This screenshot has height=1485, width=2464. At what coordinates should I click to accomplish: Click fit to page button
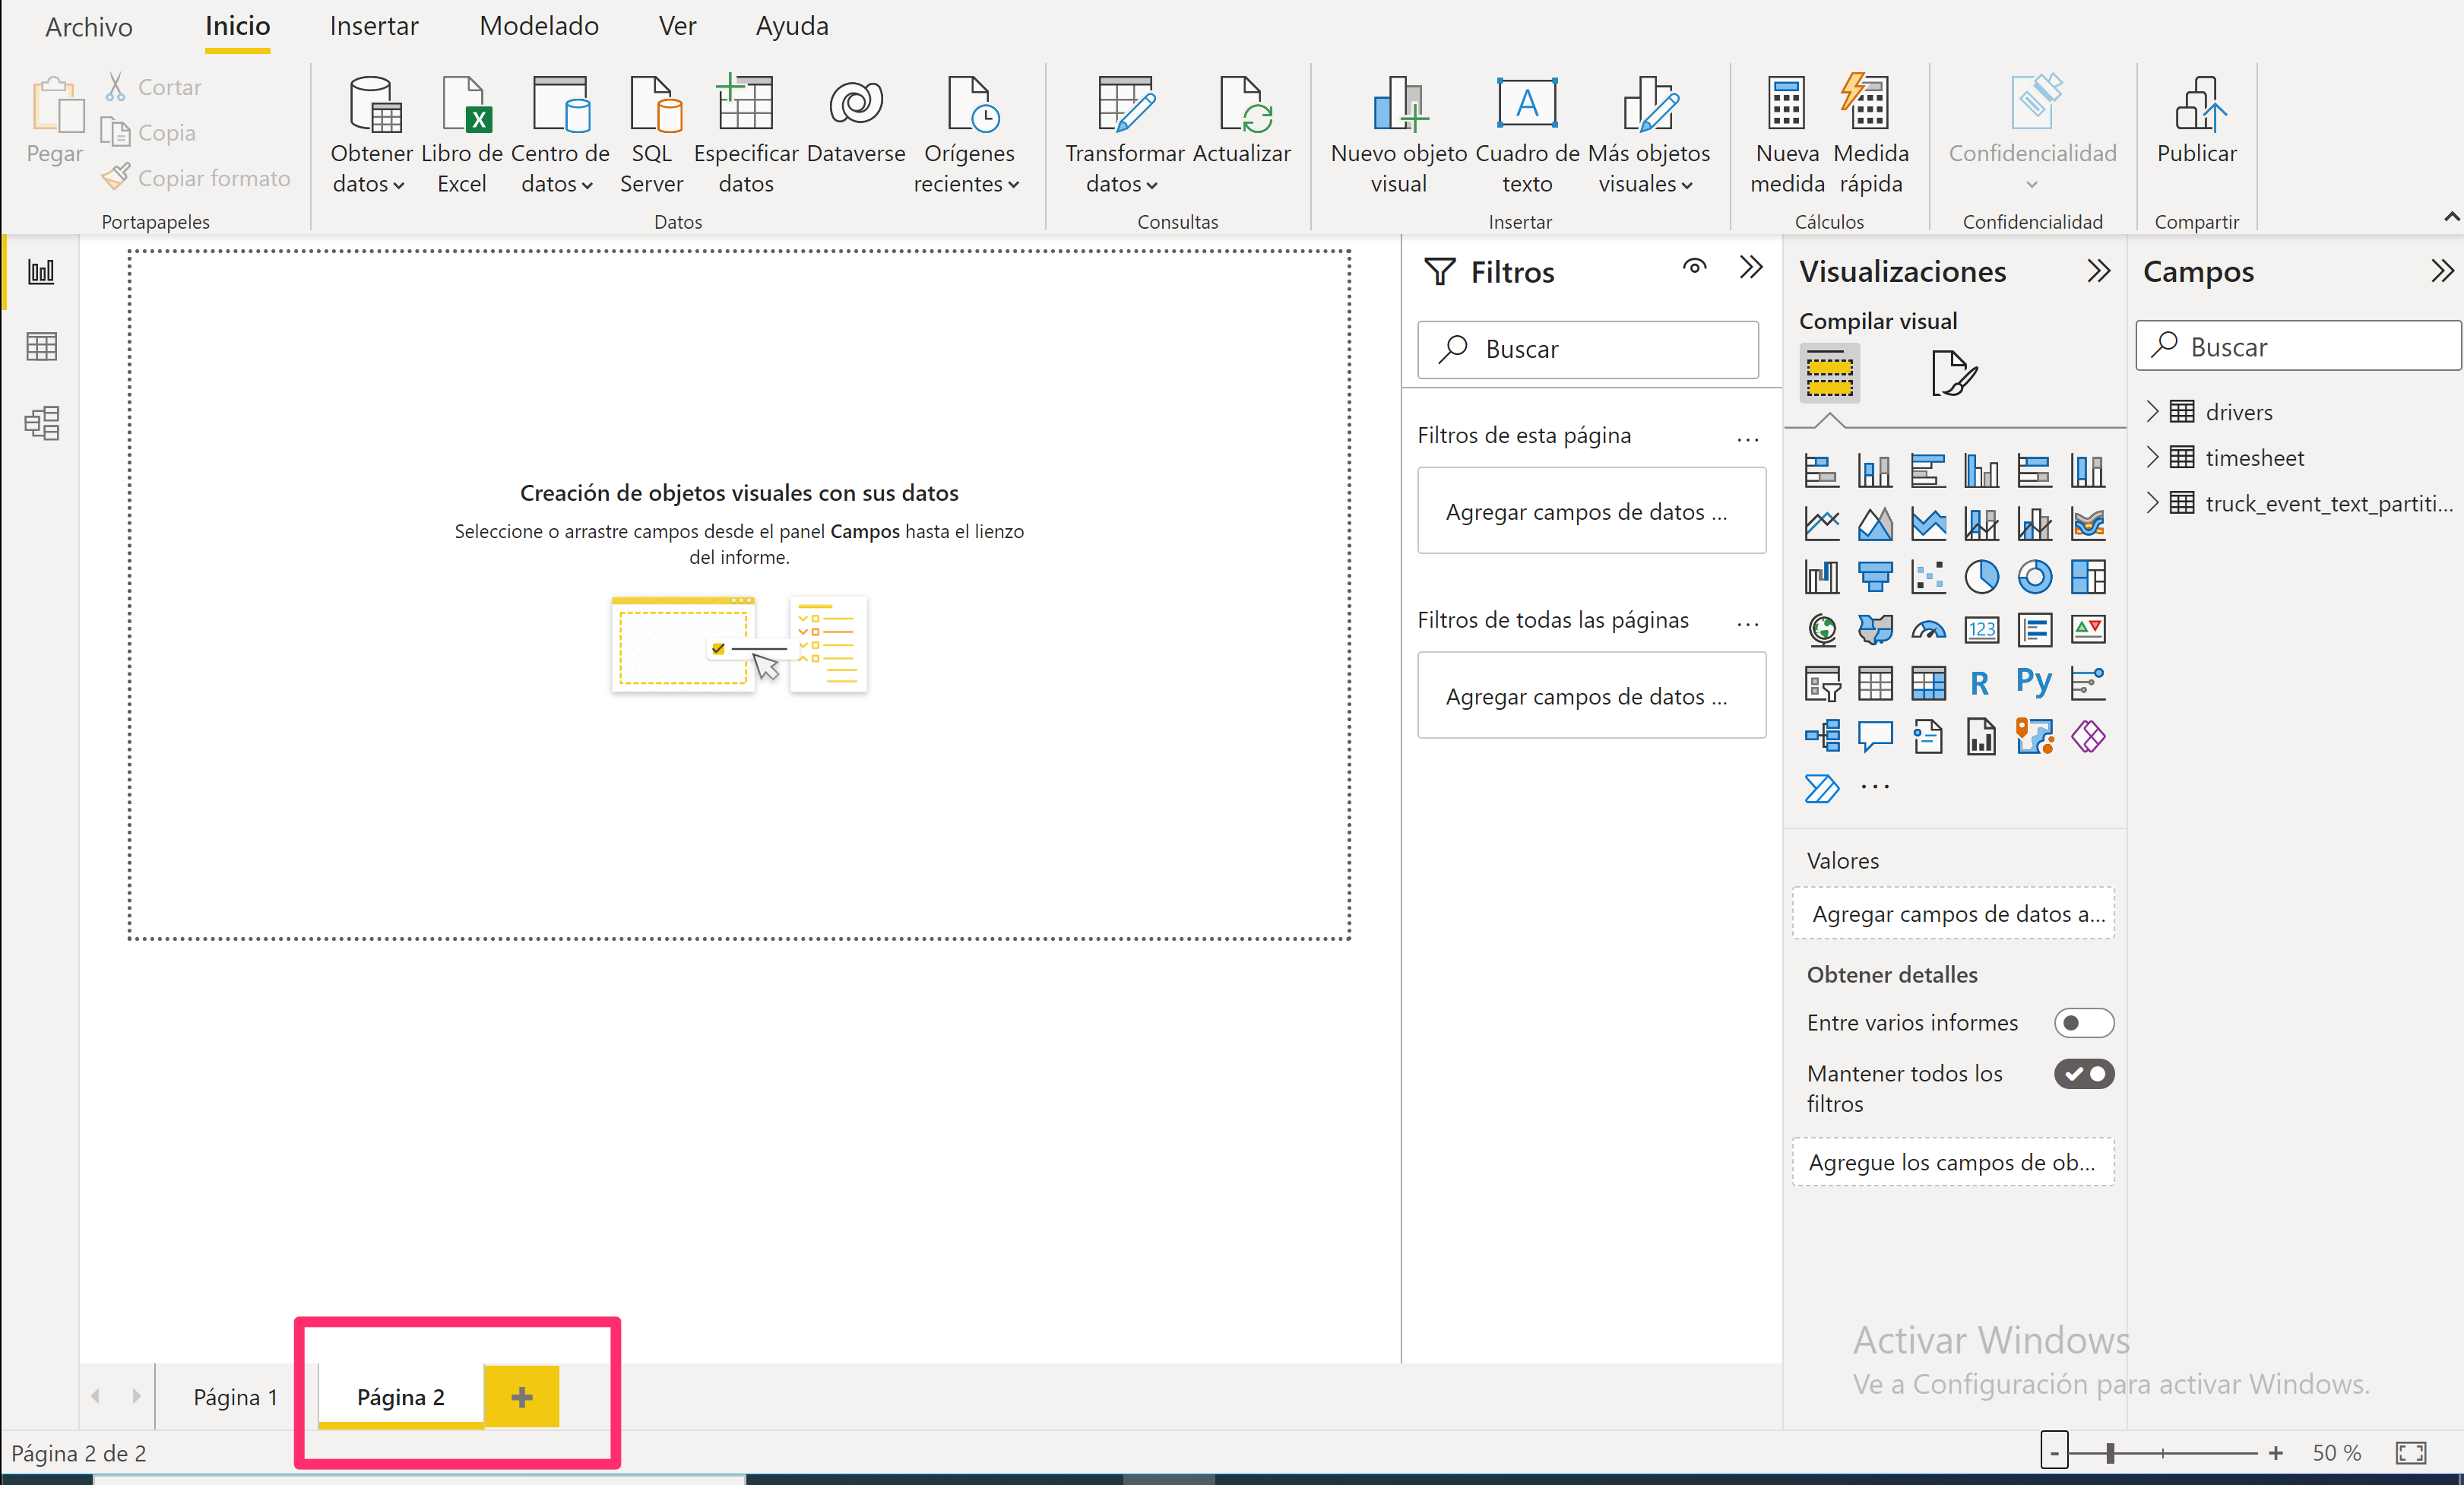(x=2411, y=1453)
